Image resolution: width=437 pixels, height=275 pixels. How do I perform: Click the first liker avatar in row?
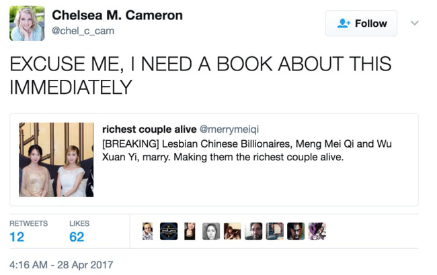[148, 231]
